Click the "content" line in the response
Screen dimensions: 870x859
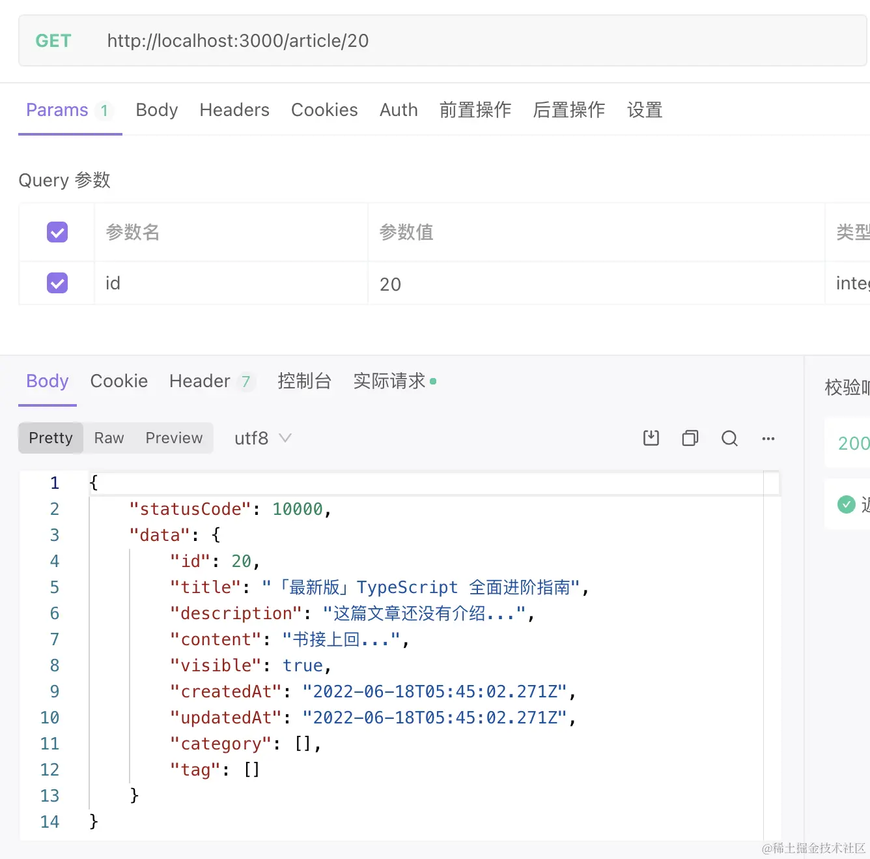289,639
